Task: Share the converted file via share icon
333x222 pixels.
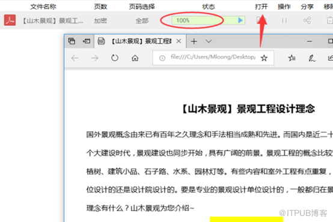Action: pyautogui.click(x=307, y=20)
